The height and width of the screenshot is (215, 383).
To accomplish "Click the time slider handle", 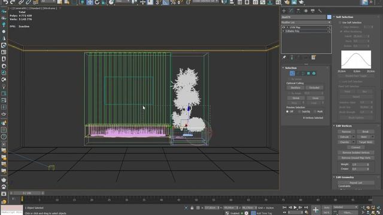I will 27,193.
